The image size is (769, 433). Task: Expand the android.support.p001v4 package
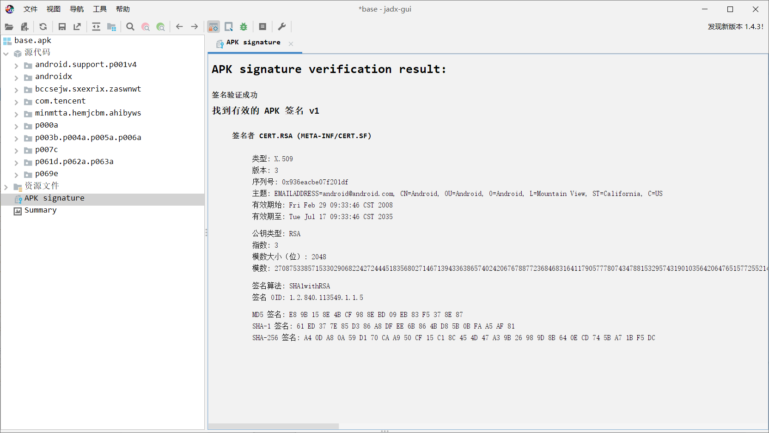(x=16, y=66)
